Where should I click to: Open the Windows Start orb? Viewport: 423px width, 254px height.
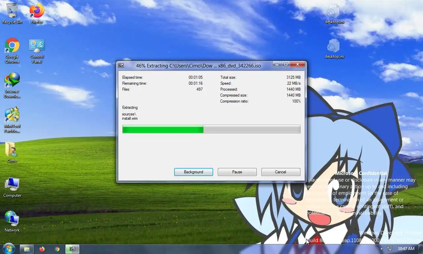(9, 249)
